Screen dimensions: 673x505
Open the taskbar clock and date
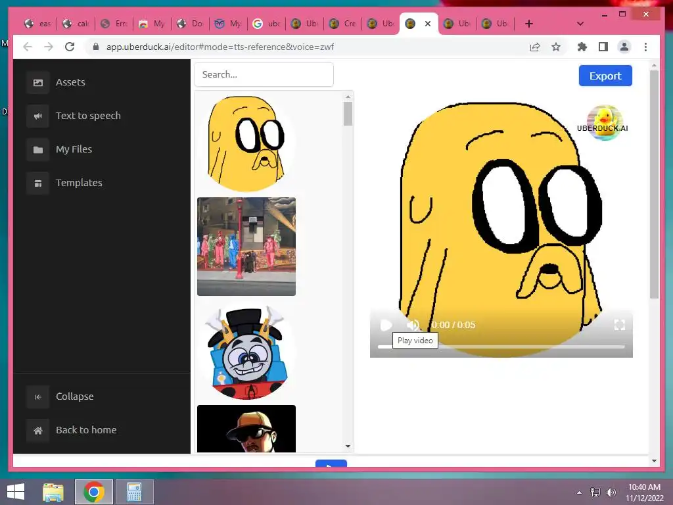click(x=645, y=493)
